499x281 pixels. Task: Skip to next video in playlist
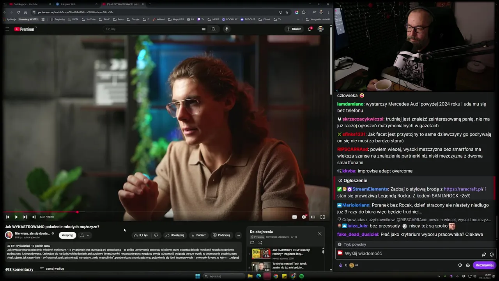point(25,217)
